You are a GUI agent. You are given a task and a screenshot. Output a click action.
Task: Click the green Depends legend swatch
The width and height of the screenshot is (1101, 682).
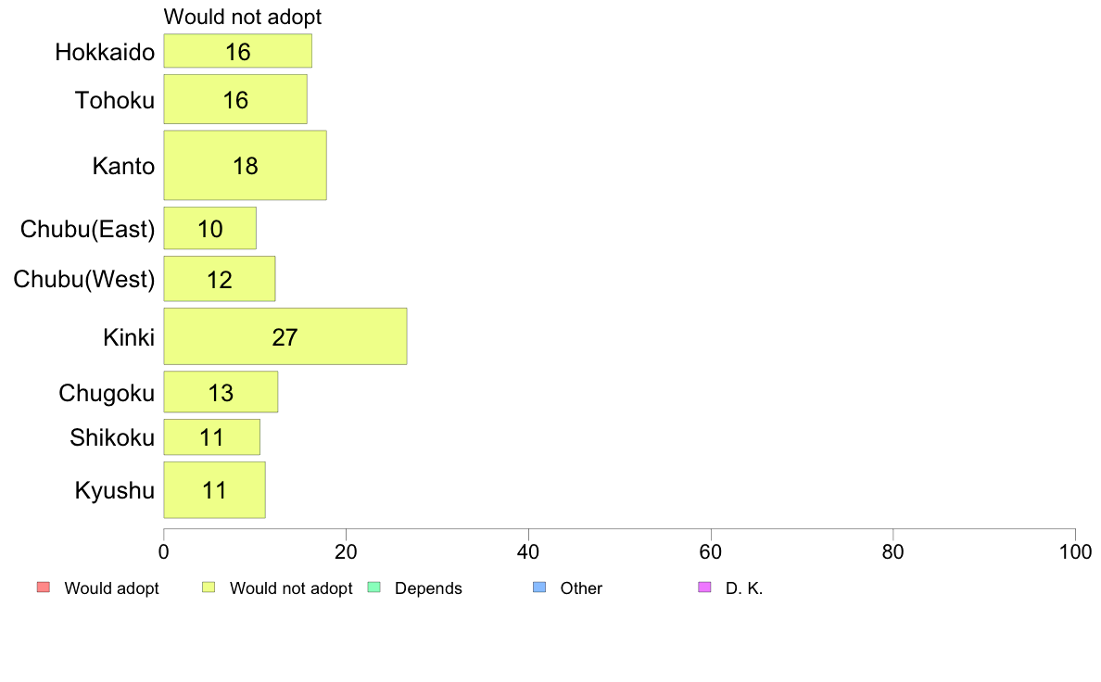pyautogui.click(x=374, y=587)
